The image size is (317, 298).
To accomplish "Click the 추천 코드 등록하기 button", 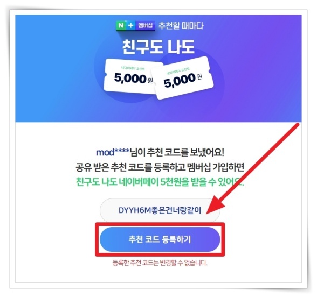I will click(x=160, y=239).
